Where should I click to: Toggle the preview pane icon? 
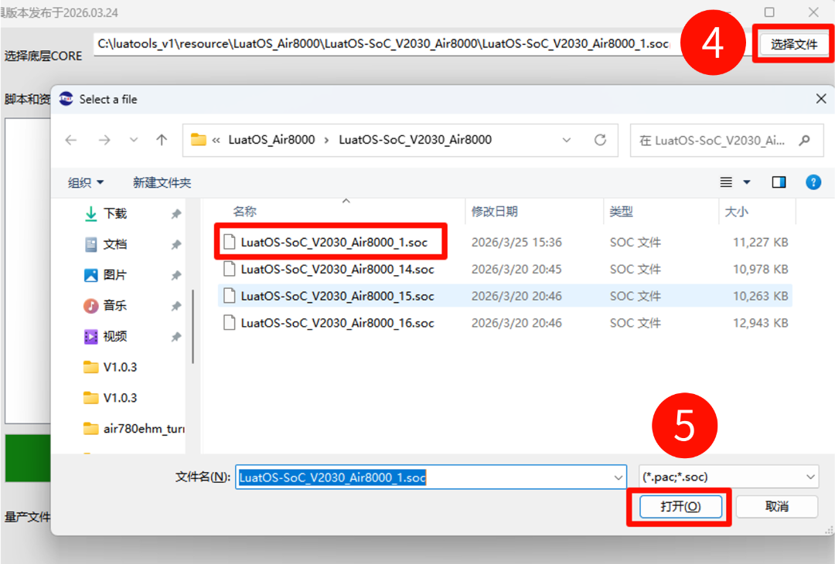(x=779, y=182)
